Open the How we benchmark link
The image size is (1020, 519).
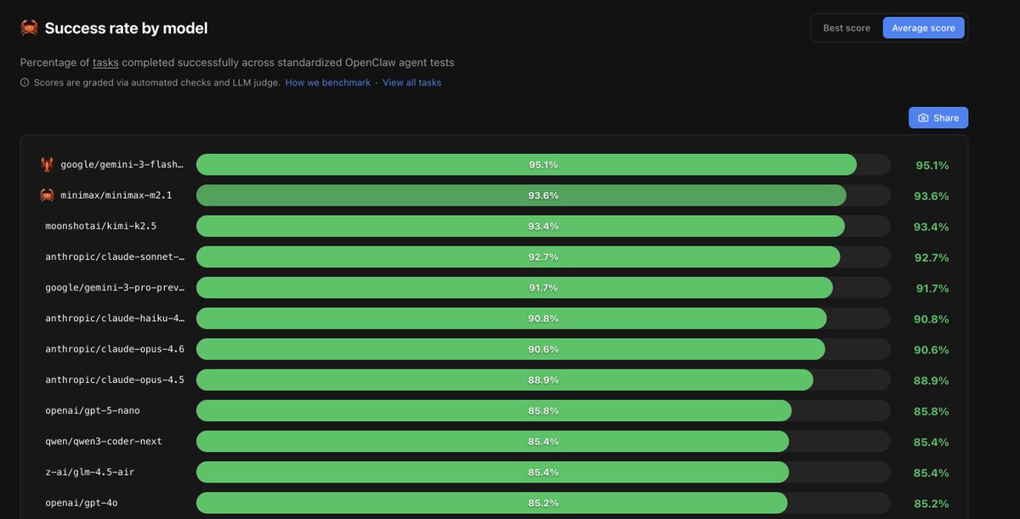328,82
